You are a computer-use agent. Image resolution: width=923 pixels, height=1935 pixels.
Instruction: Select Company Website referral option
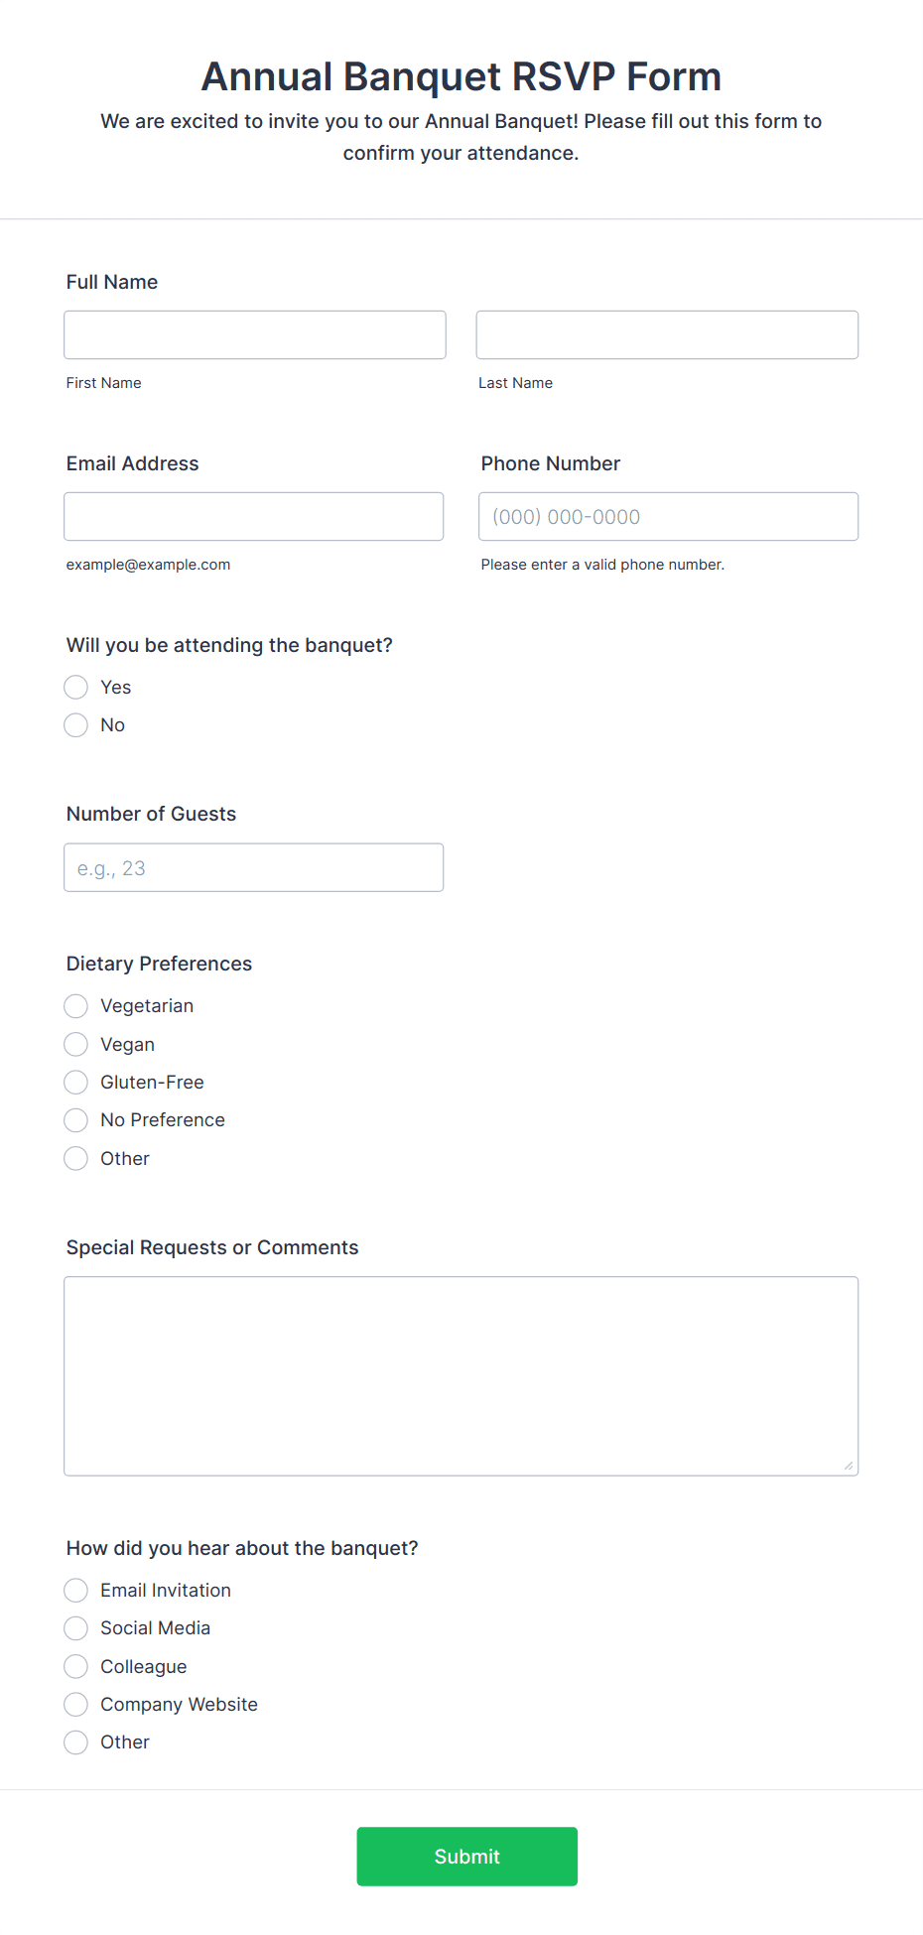click(x=75, y=1704)
